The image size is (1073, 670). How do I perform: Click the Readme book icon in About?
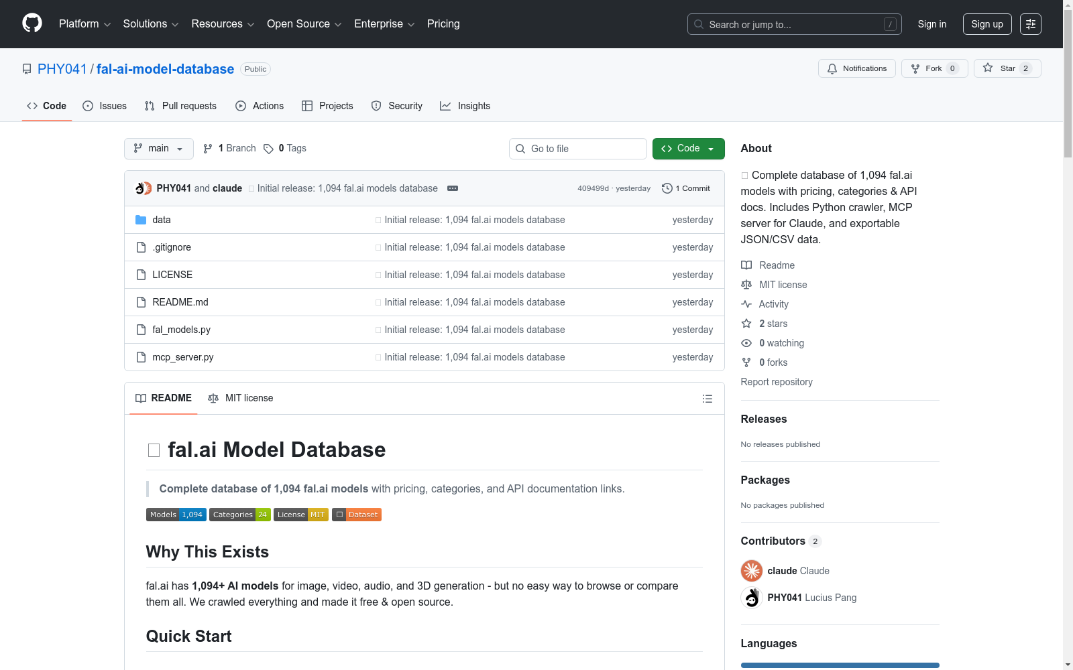point(746,265)
